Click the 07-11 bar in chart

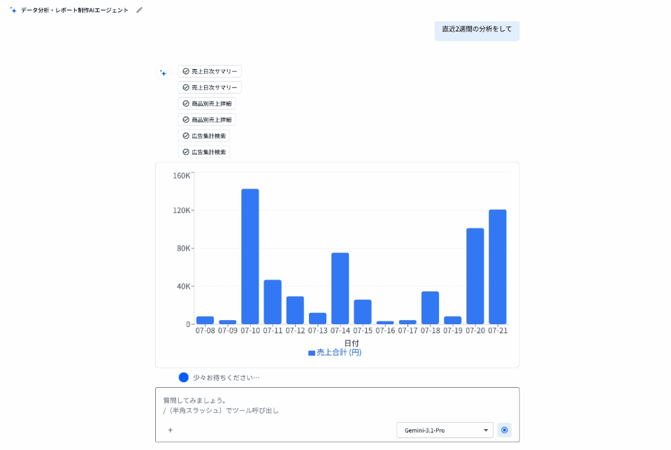[273, 302]
